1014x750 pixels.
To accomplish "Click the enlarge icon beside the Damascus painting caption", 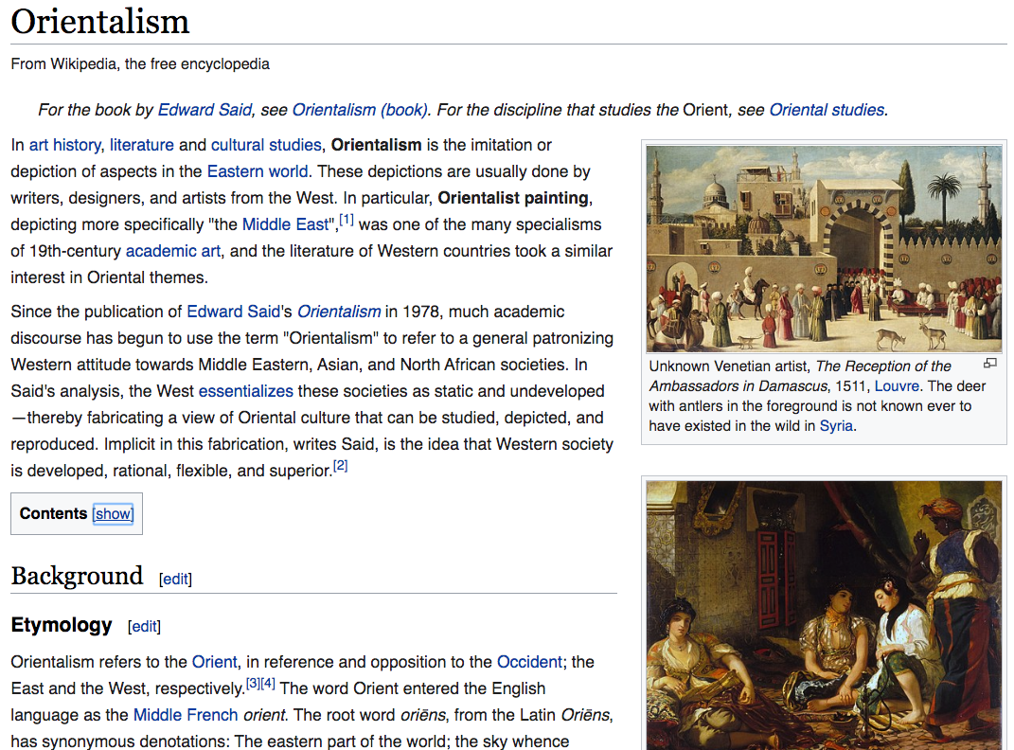I will point(990,364).
